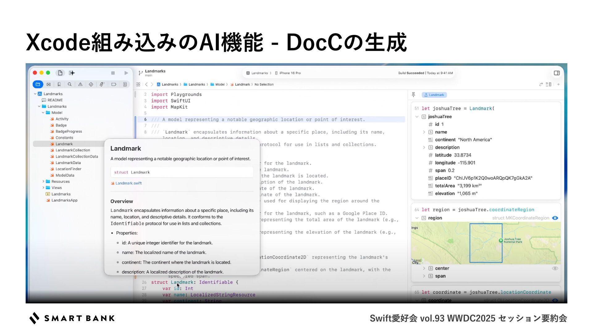593x333 pixels.
Task: Select Badge swift file
Action: coord(58,125)
